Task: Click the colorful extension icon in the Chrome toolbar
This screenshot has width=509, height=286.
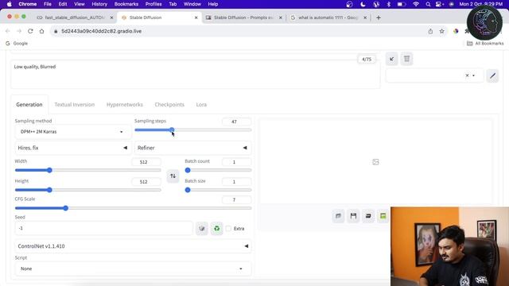Action: [x=456, y=31]
